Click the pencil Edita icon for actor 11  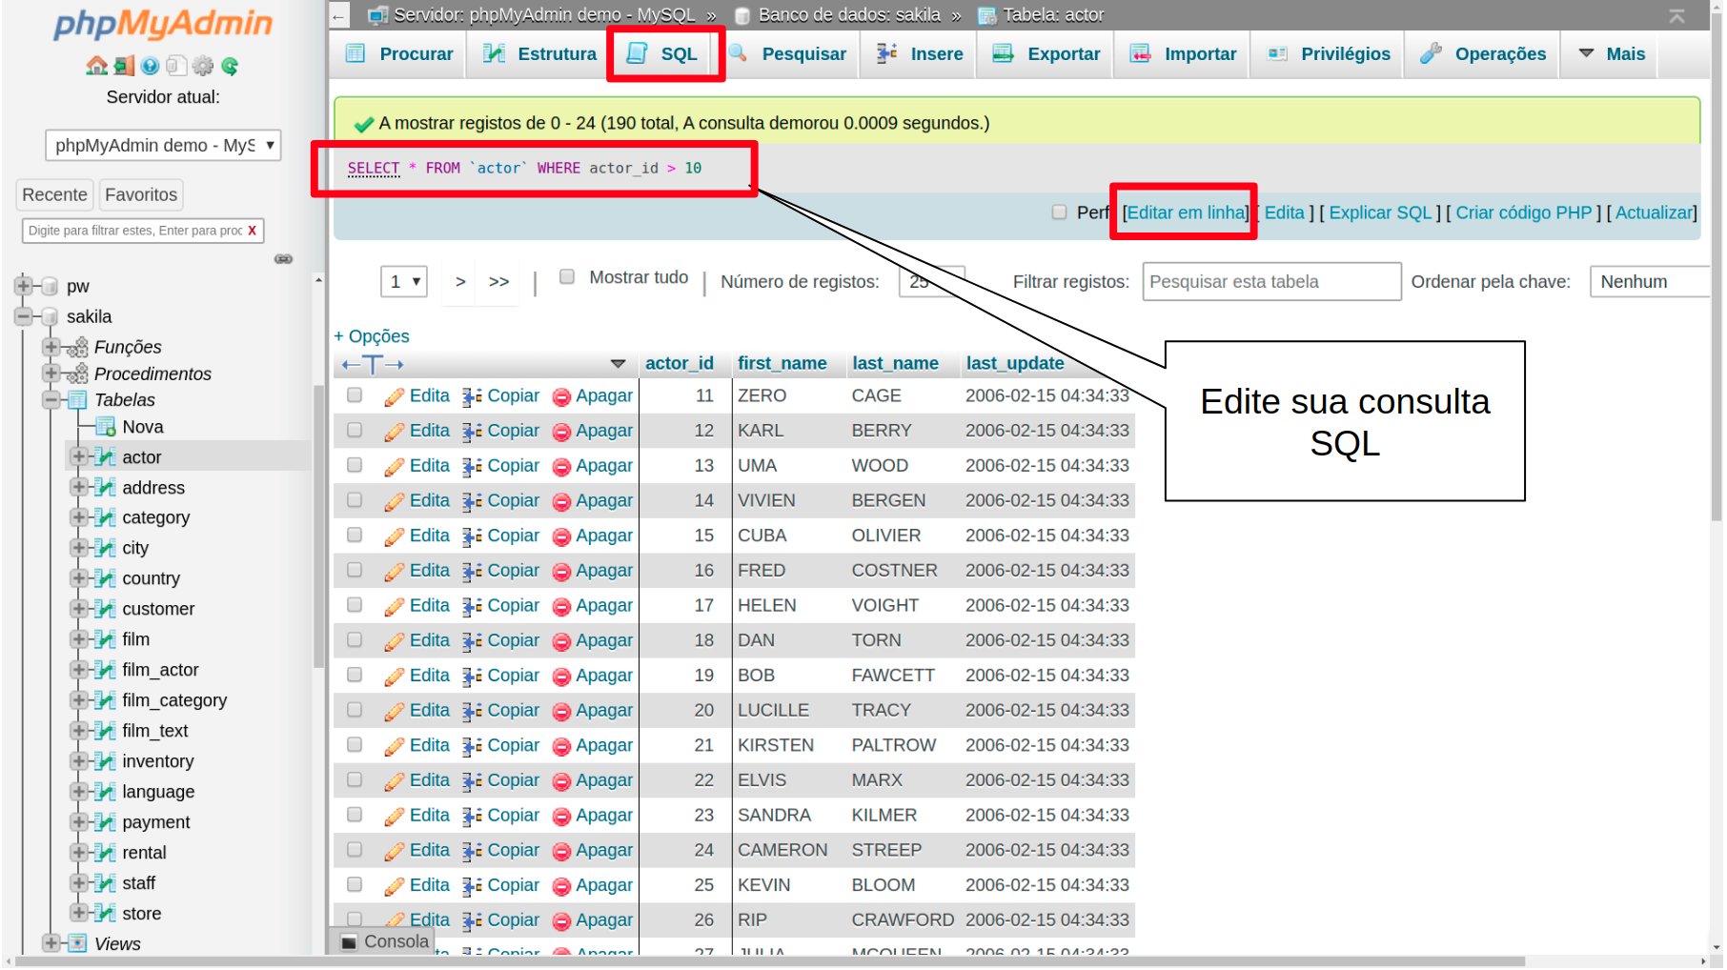394,397
